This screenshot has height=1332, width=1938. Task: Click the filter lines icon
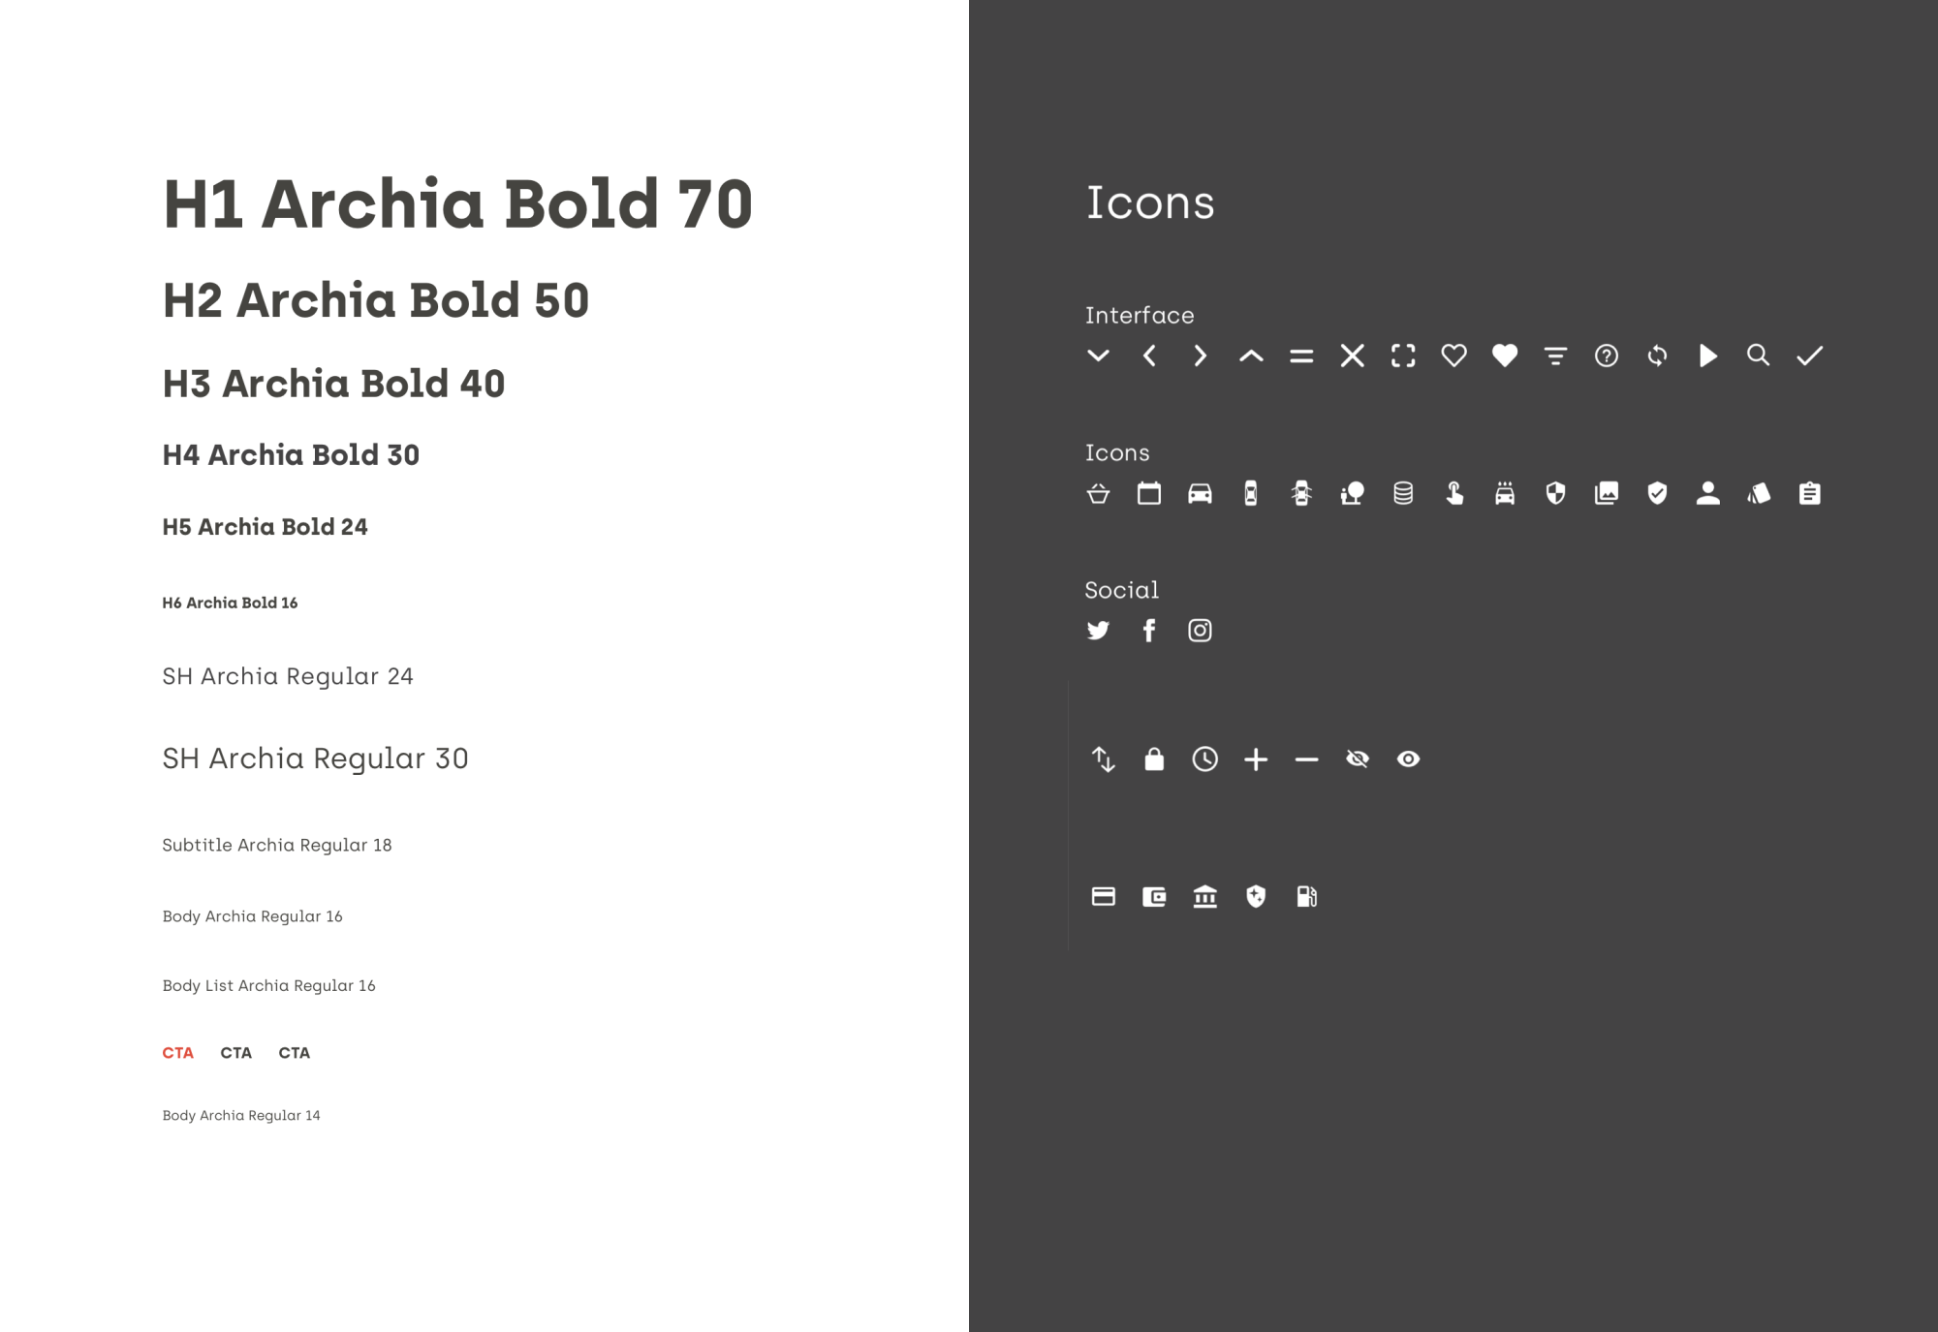pos(1555,356)
